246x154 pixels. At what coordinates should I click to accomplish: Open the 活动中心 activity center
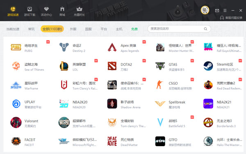coord(46,11)
